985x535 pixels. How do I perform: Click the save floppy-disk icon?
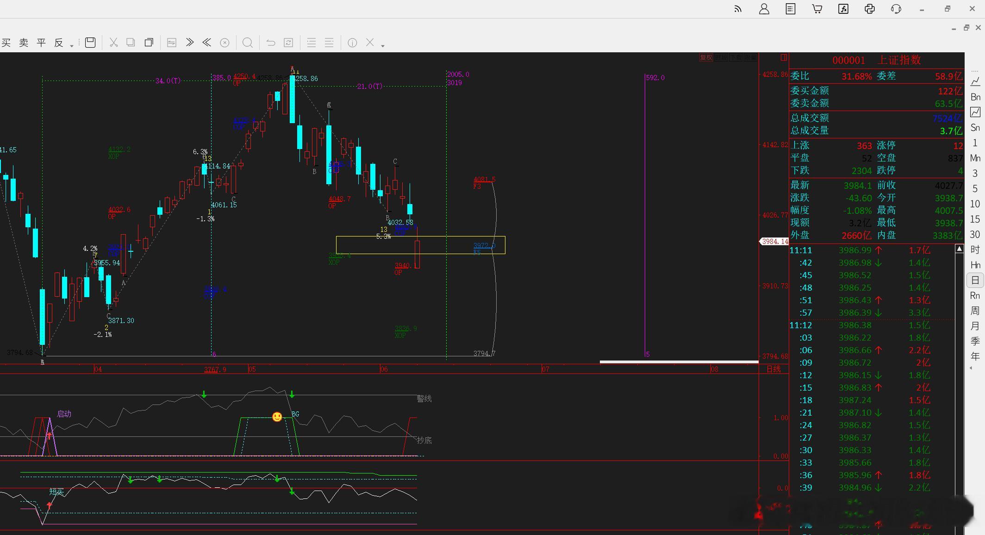pyautogui.click(x=90, y=43)
